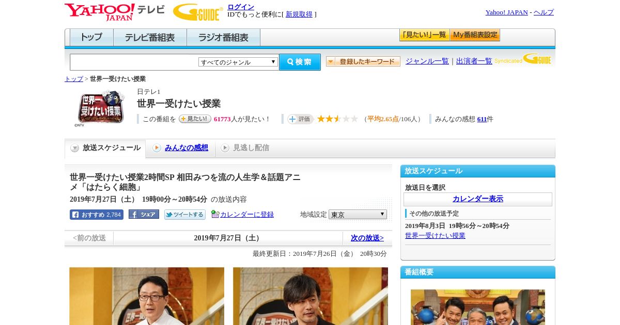Click the 2019年7月27日(土) date heading
The image size is (620, 325).
tap(228, 238)
